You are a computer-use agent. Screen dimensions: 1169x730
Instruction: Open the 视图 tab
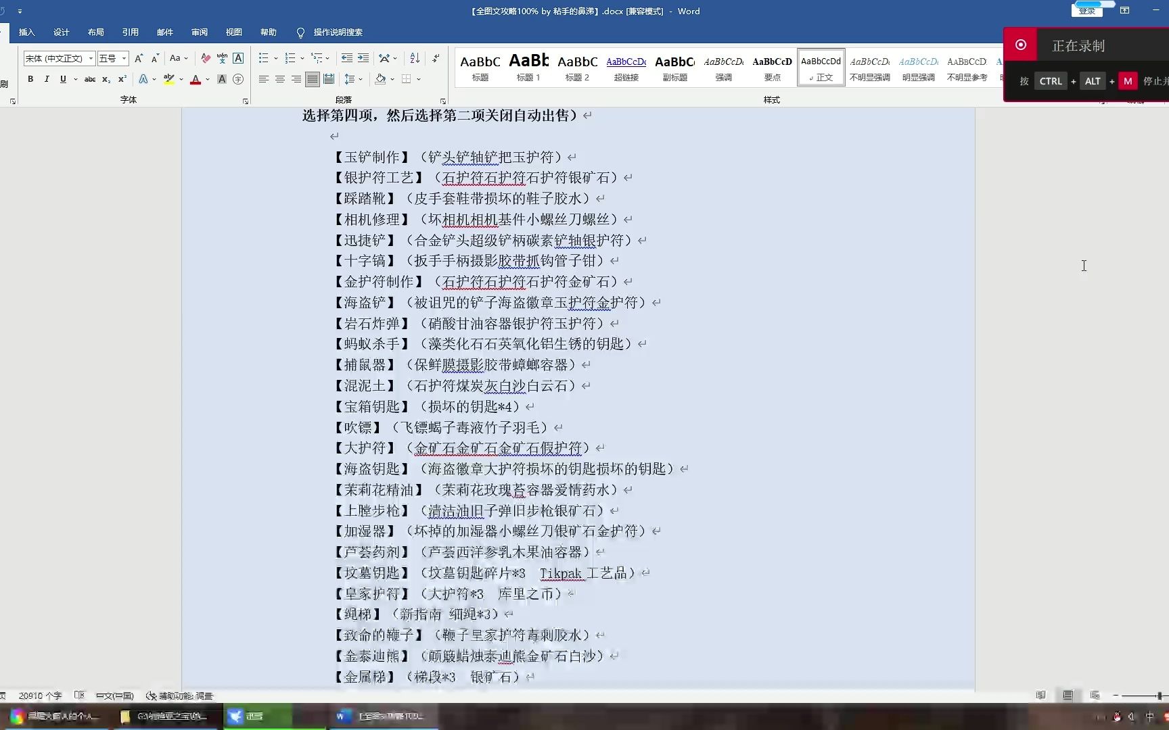(234, 32)
